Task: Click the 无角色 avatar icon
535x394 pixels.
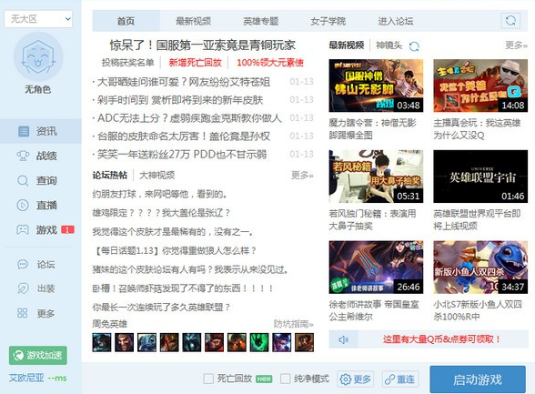Action: tap(38, 57)
